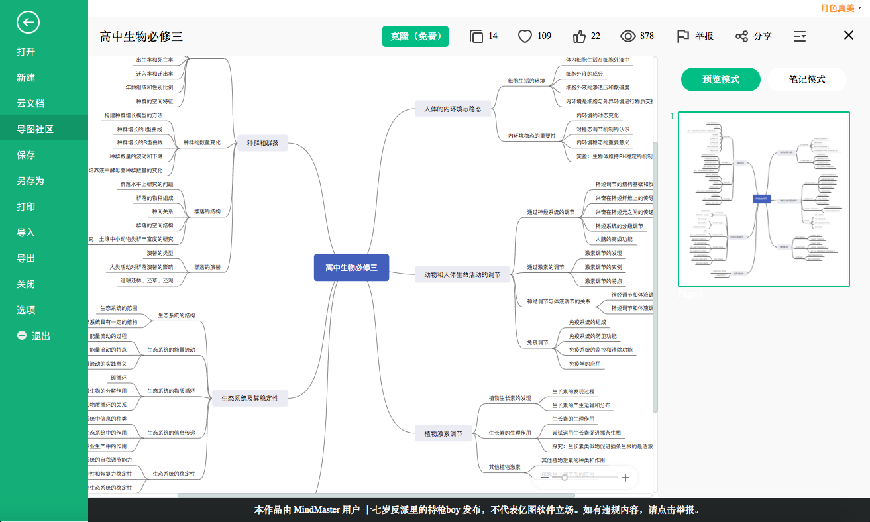This screenshot has height=522, width=870.
Task: Click node 生长素的生理作用
Action: coord(510,433)
